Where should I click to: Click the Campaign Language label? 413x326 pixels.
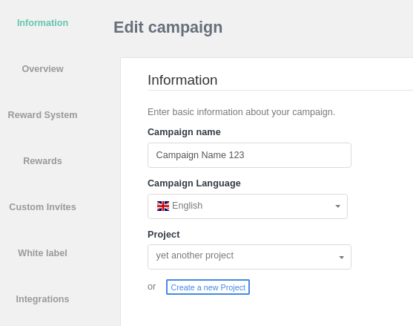tap(194, 183)
